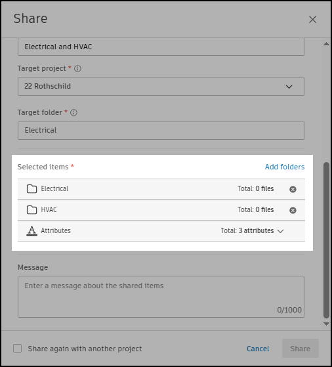This screenshot has height=367, width=332.
Task: Remove the Electrical folder from selected items
Action: [x=293, y=189]
